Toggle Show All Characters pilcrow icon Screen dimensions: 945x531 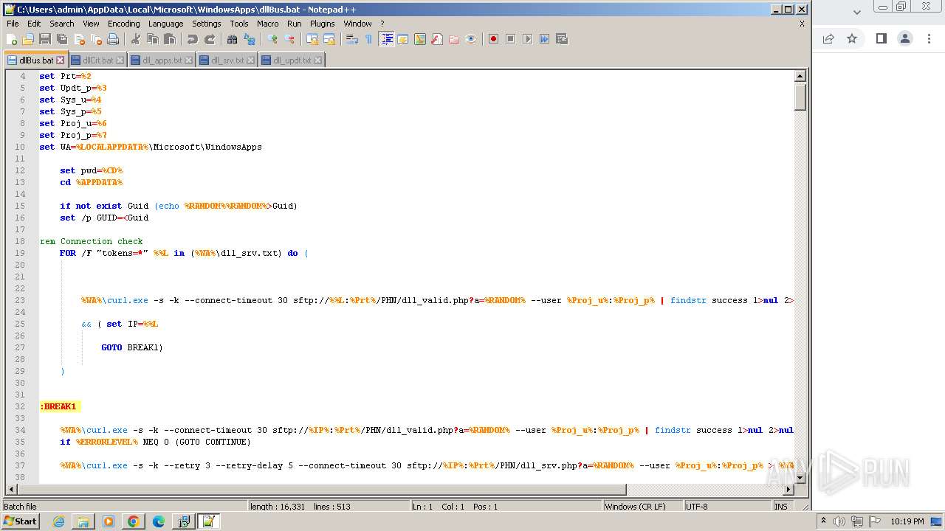(x=369, y=39)
